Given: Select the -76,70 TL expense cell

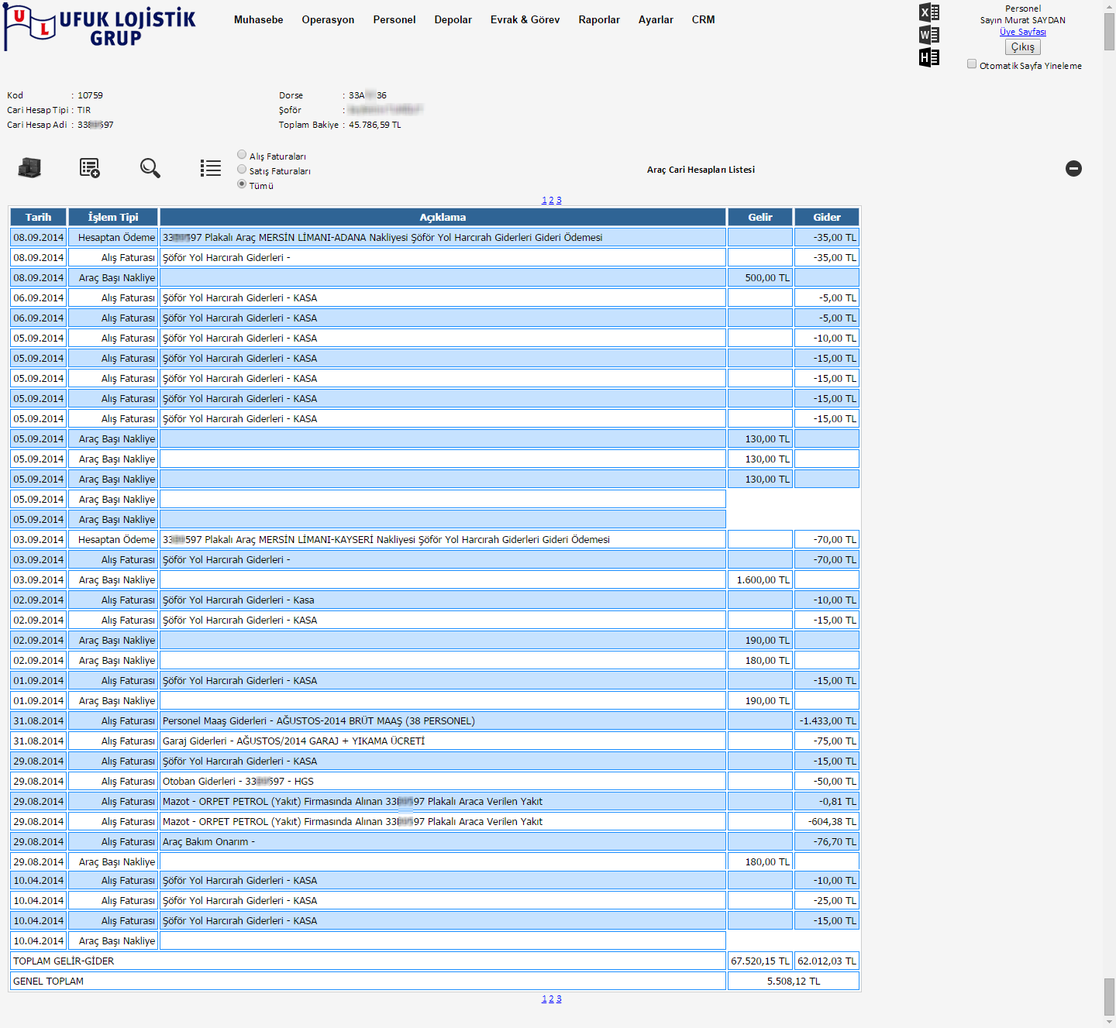Looking at the screenshot, I should click(827, 841).
